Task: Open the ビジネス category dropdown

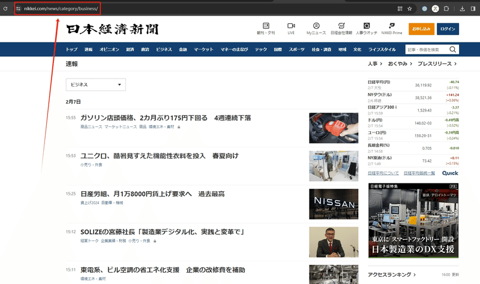Action: click(x=96, y=84)
